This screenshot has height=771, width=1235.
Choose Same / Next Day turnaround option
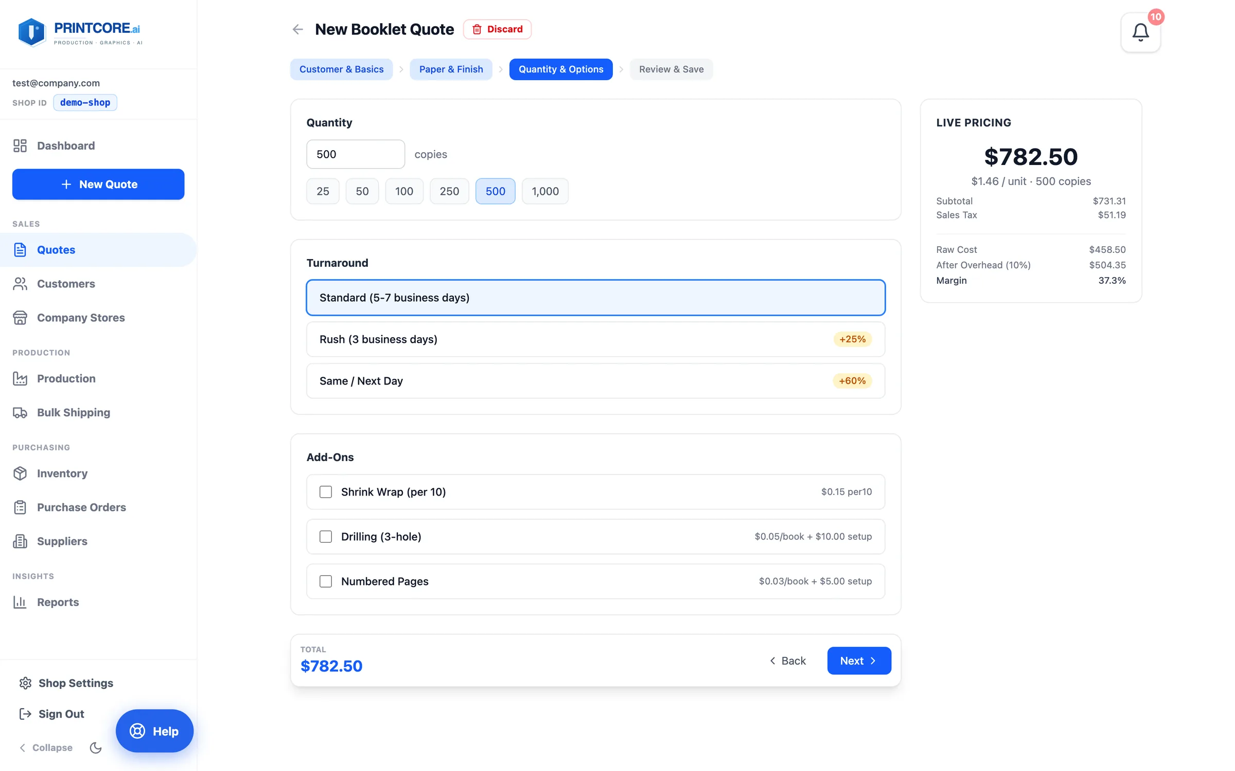coord(595,381)
